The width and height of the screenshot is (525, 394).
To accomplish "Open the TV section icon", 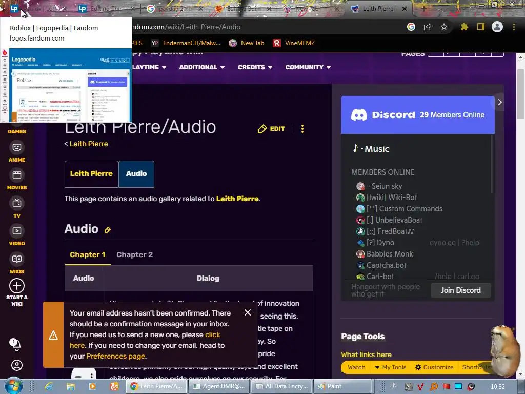I will pos(17,203).
